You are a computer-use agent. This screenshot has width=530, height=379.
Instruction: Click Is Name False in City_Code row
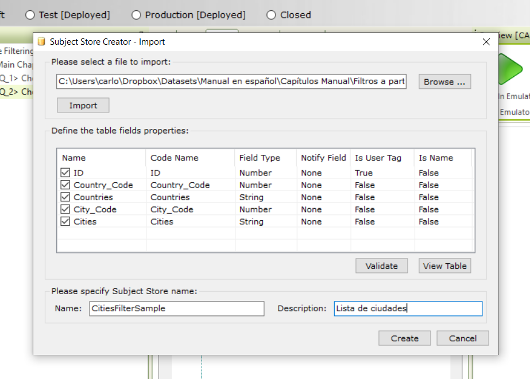point(428,209)
